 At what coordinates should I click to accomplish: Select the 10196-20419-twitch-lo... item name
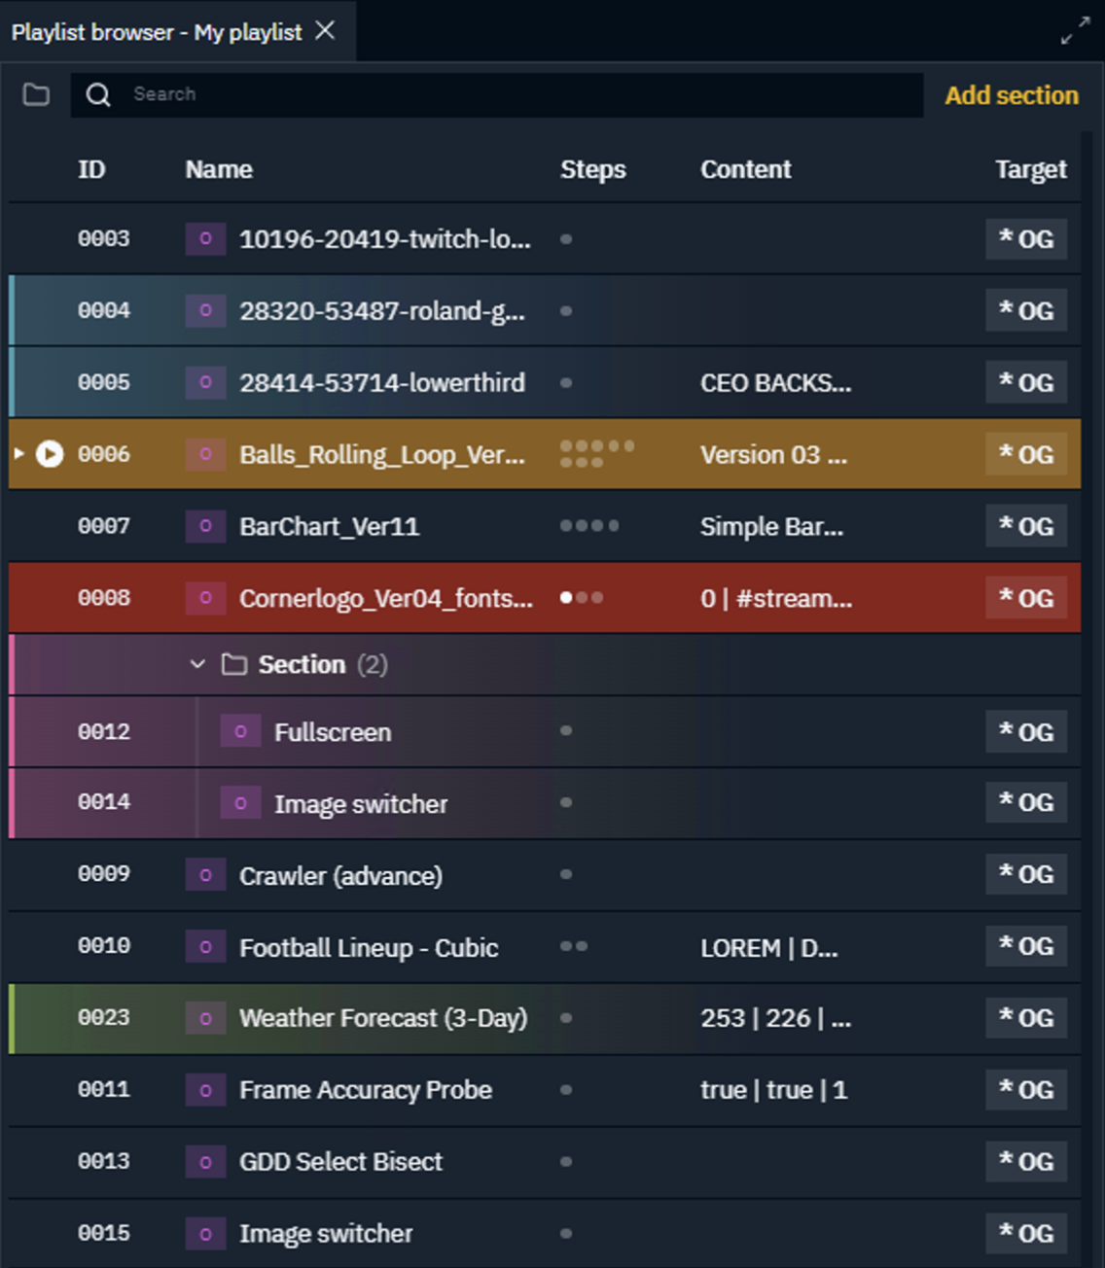coord(385,239)
